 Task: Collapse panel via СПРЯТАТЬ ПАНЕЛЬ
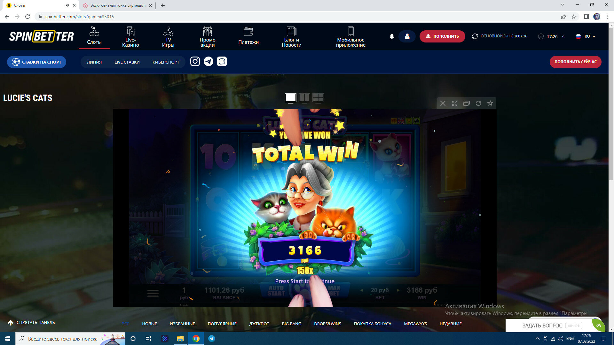(x=31, y=323)
